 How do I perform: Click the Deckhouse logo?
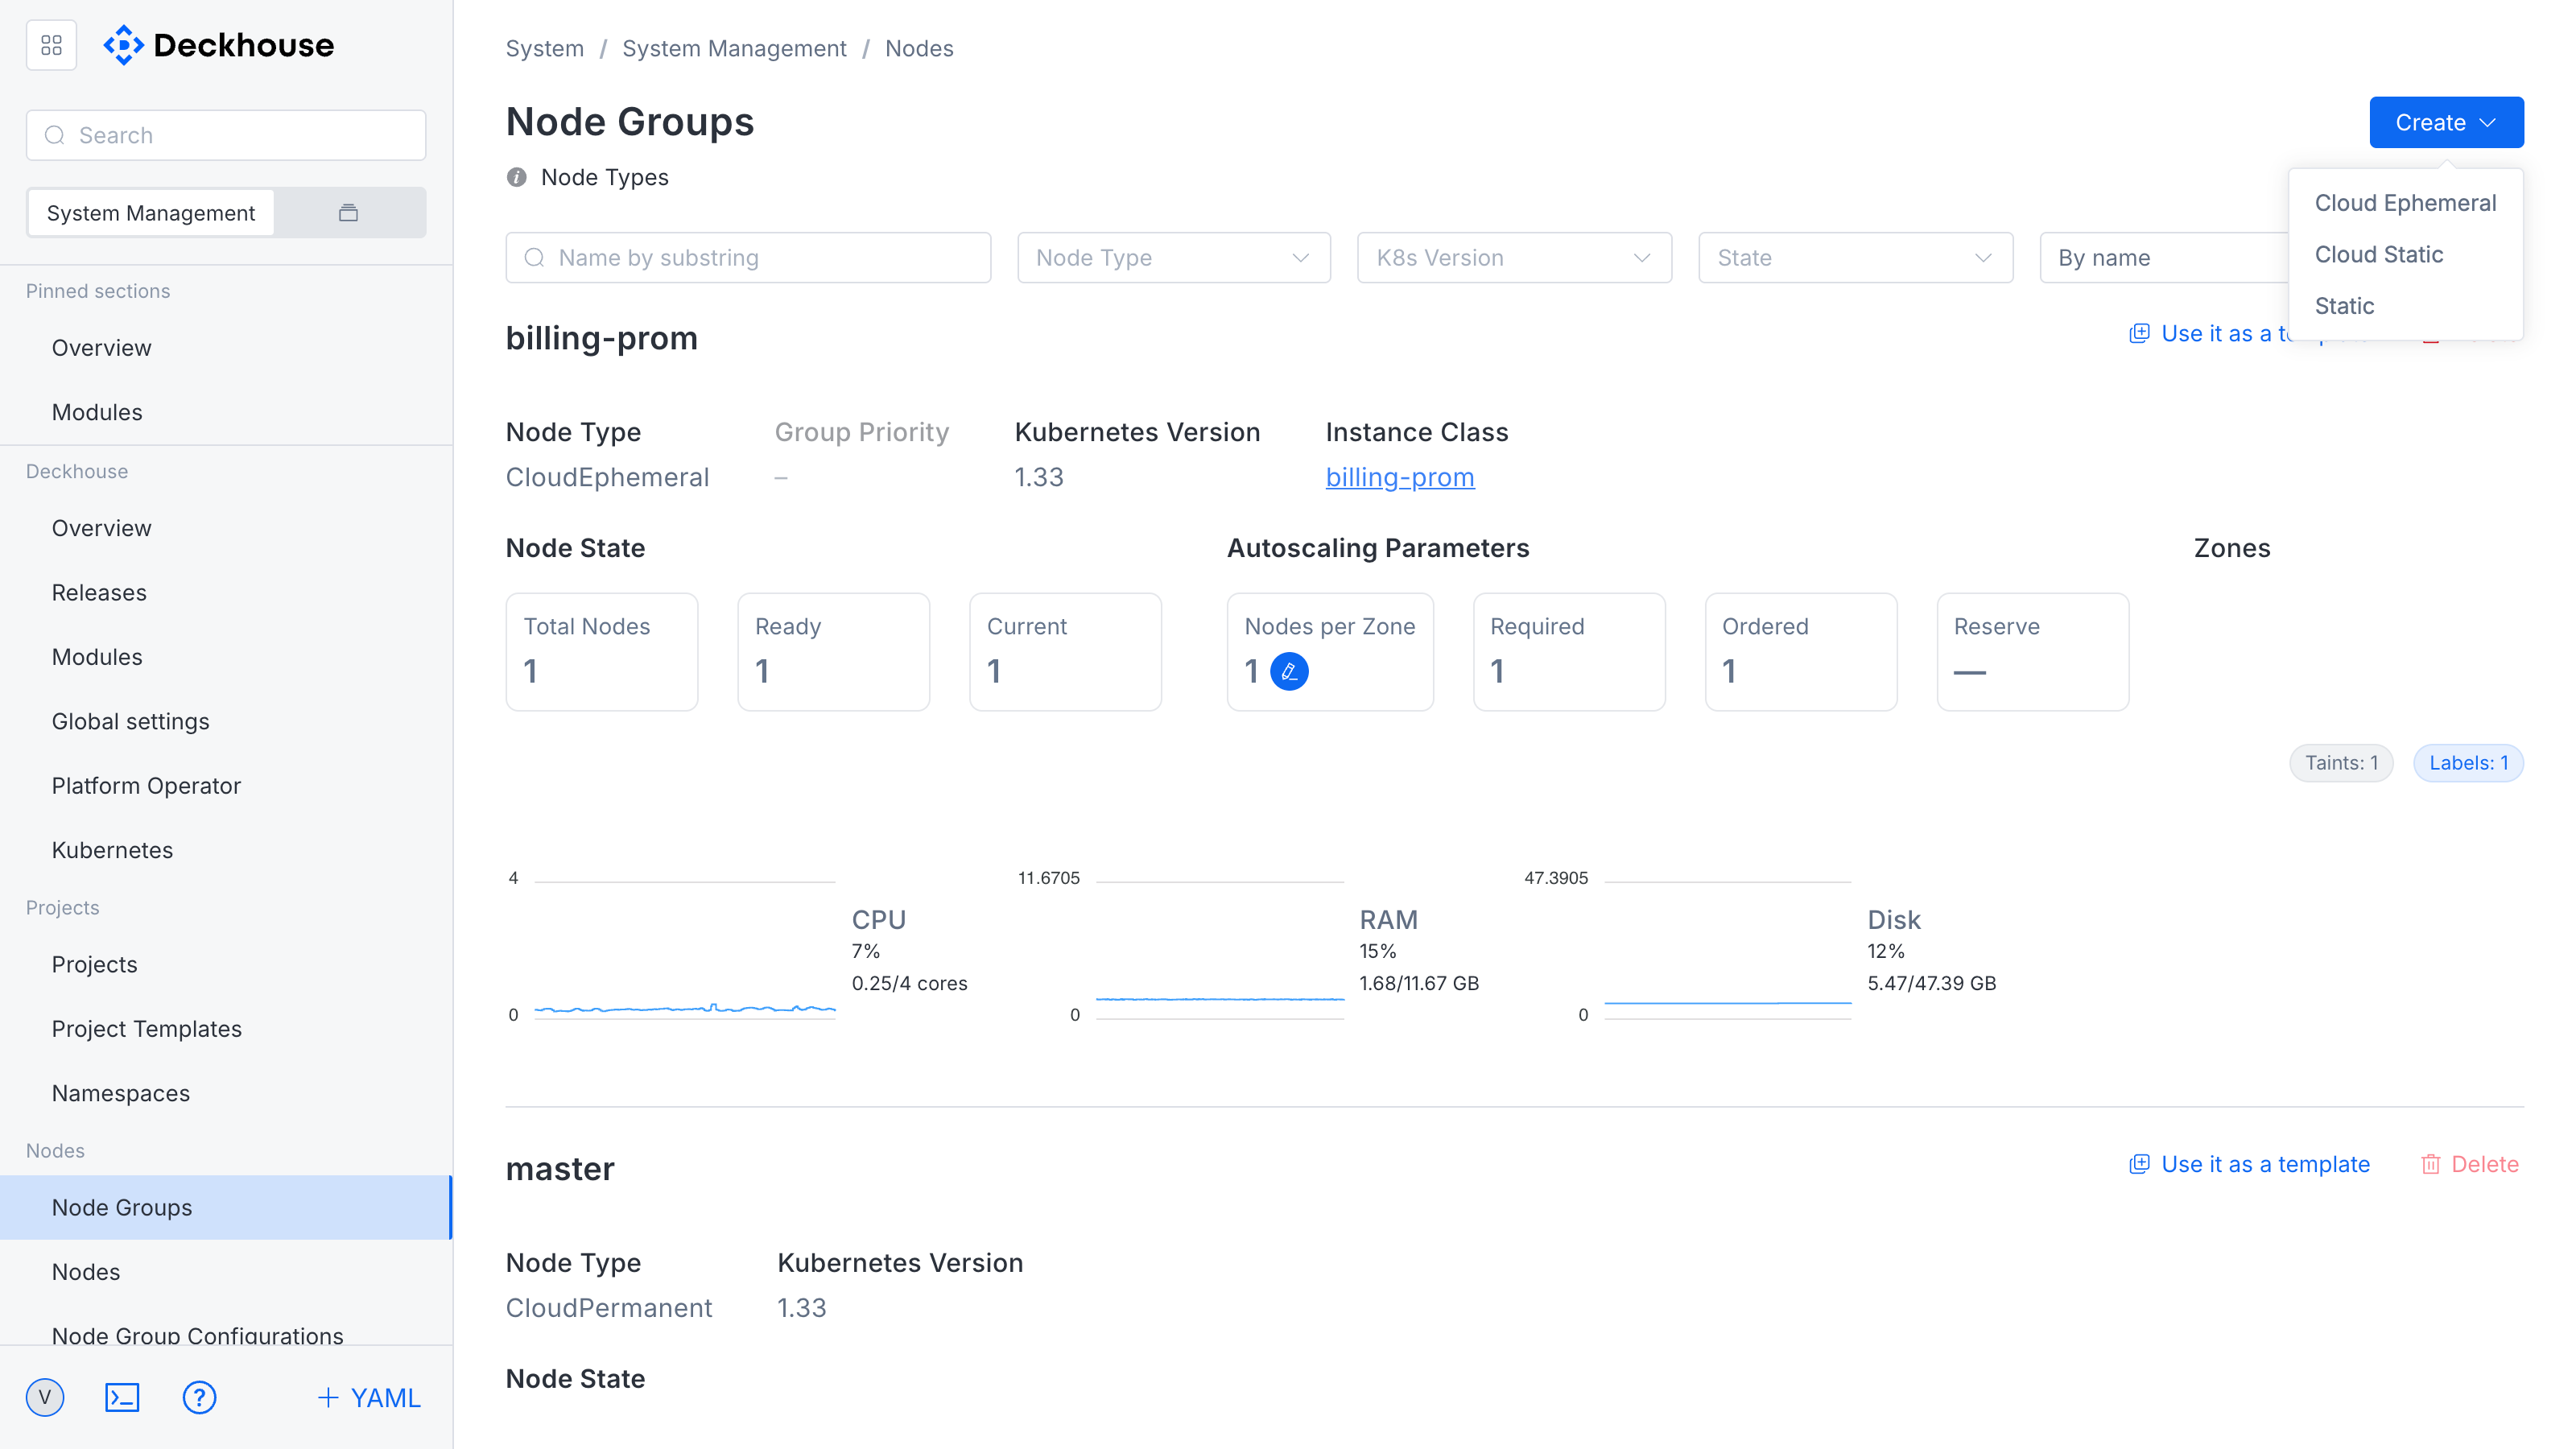click(x=219, y=45)
